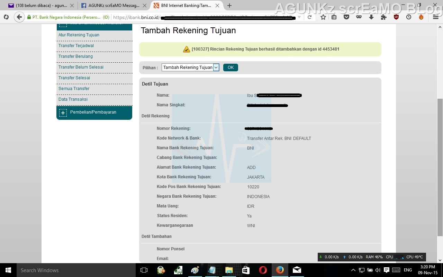Open Task View on the taskbar
Viewport: 443px width, 277px height.
pos(144,270)
